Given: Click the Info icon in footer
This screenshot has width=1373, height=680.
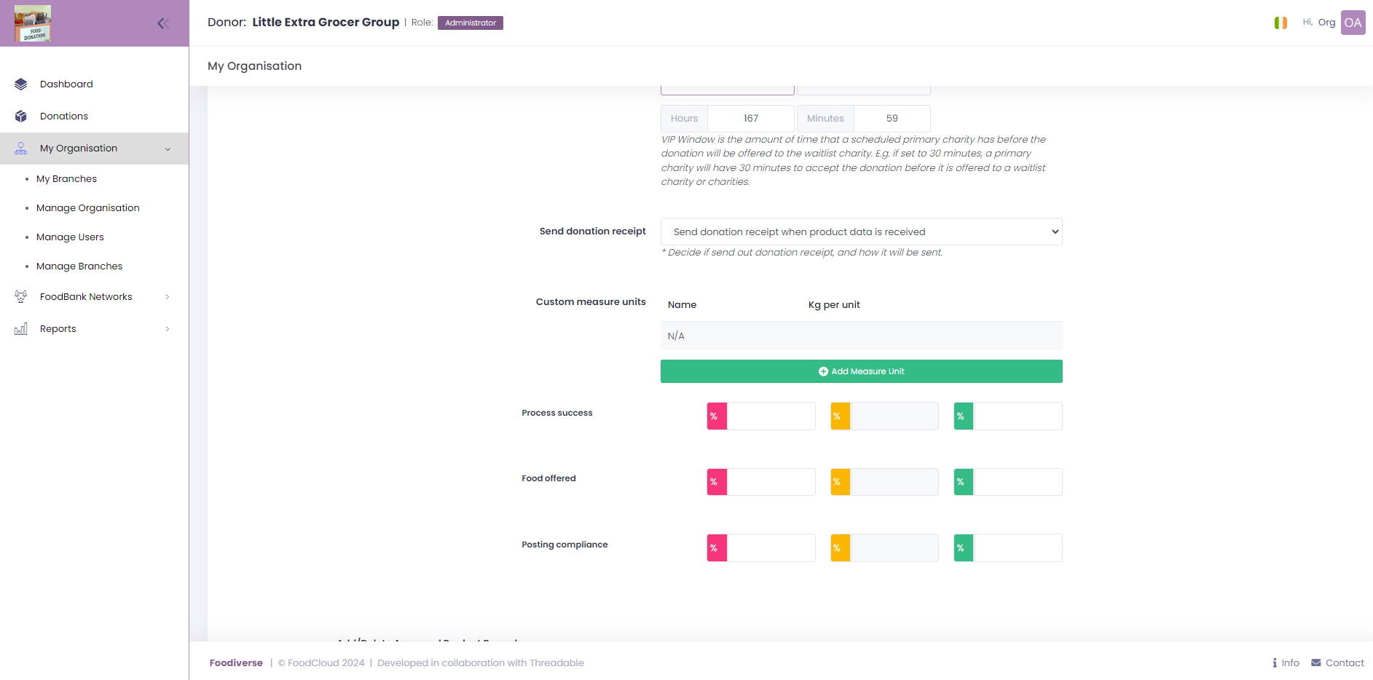Looking at the screenshot, I should click(1275, 663).
